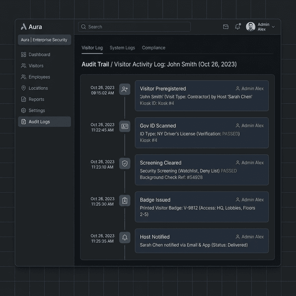The height and width of the screenshot is (296, 296).
Task: Click the Audit Logs document icon
Action: pyautogui.click(x=24, y=122)
